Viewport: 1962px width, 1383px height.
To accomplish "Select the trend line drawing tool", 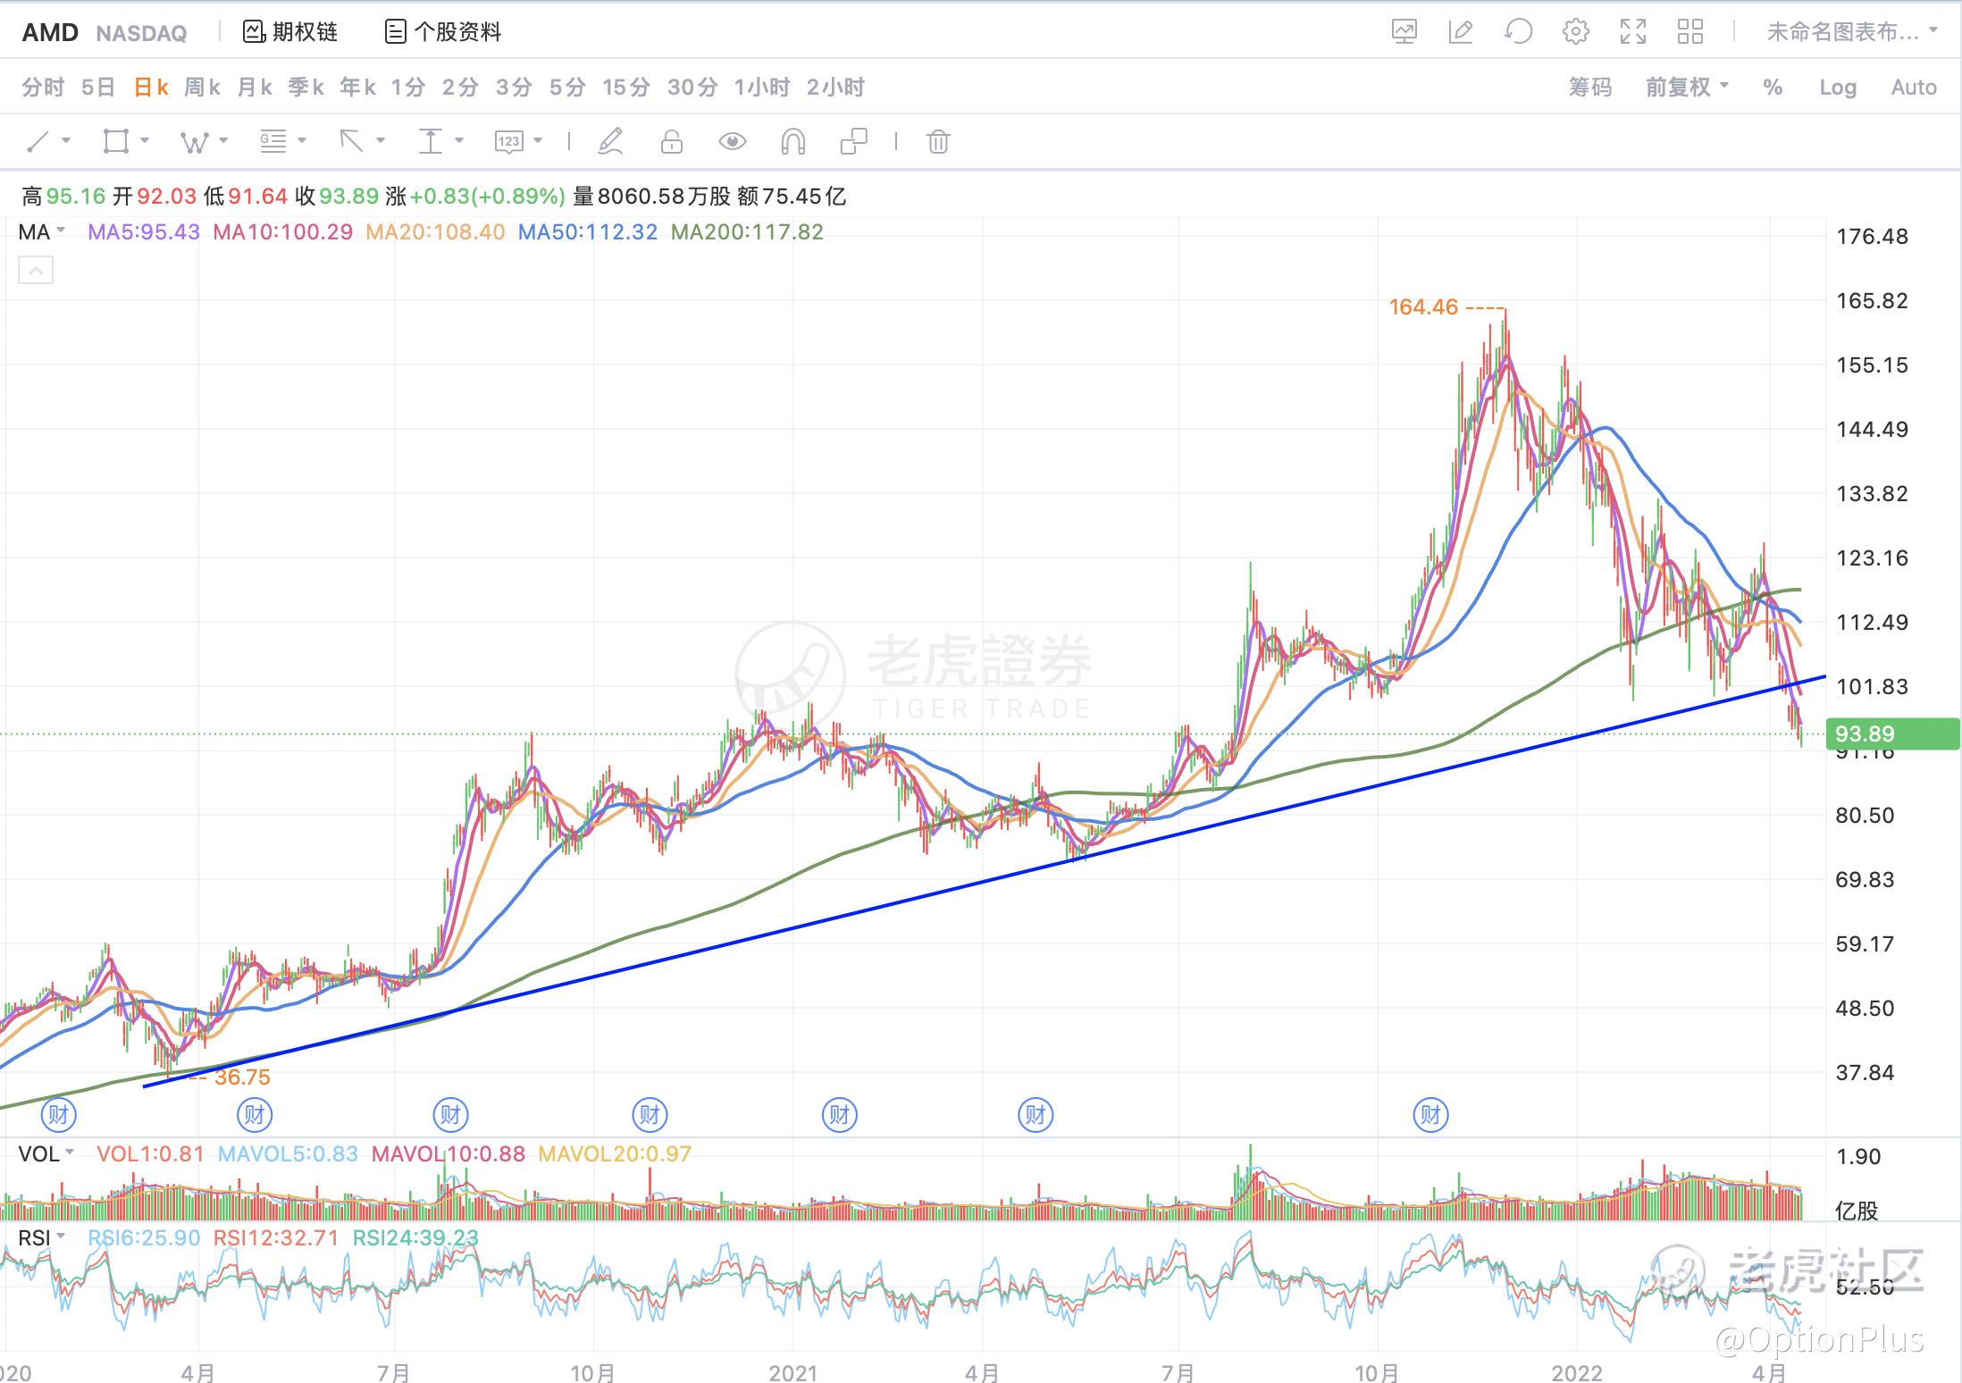I will [x=38, y=141].
